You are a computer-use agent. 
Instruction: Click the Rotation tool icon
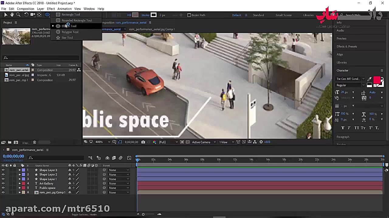(x=26, y=15)
